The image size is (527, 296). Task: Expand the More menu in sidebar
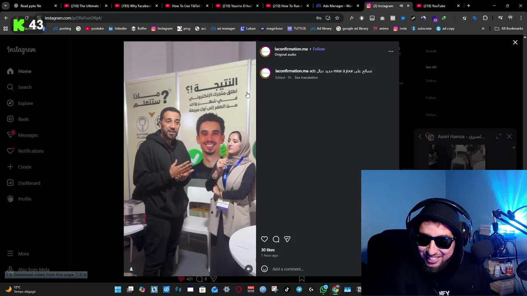coord(18,254)
